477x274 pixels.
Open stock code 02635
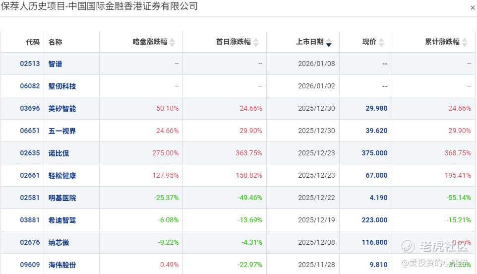(x=30, y=153)
